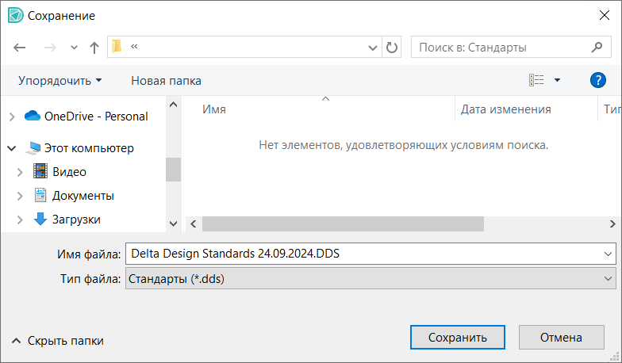Click the Загрузки download arrow icon
Viewport: 622px width, 363px height.
coord(40,219)
